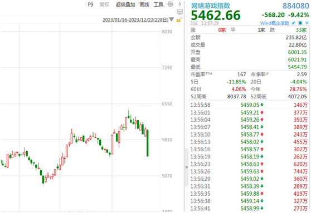Click the 0家 advancers count
This screenshot has width=311, height=213.
pyautogui.click(x=222, y=30)
